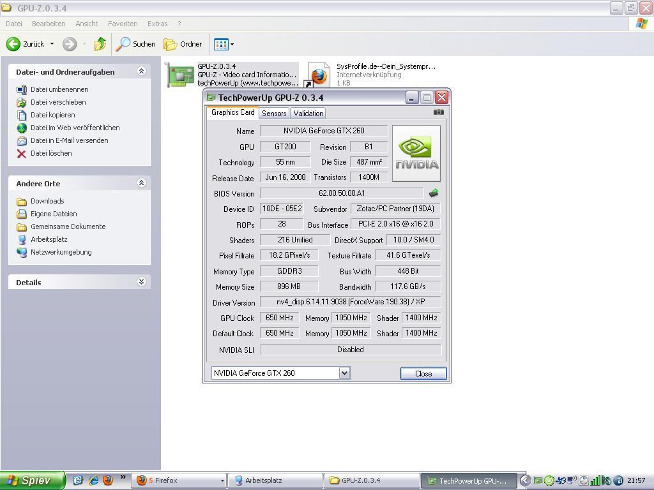This screenshot has height=490, width=654.
Task: Click the Close button in GPU-Z
Action: point(423,374)
